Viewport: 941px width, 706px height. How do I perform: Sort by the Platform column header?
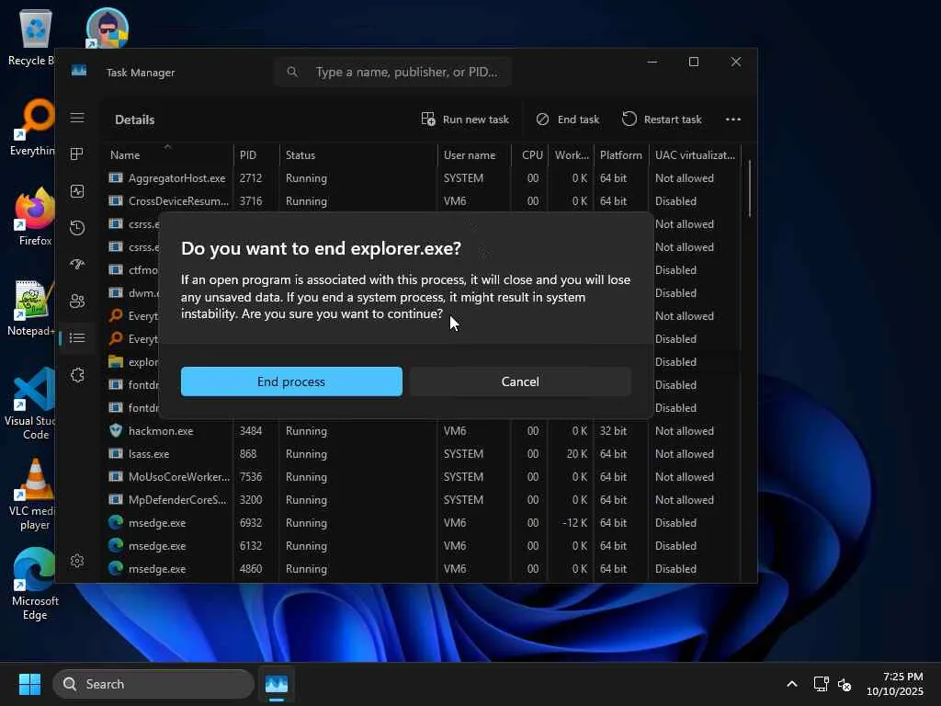[x=621, y=154]
